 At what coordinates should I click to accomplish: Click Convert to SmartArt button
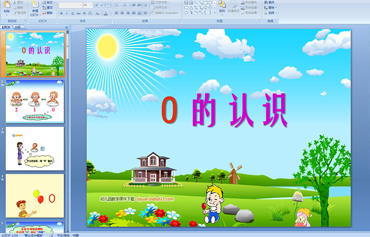point(165,13)
